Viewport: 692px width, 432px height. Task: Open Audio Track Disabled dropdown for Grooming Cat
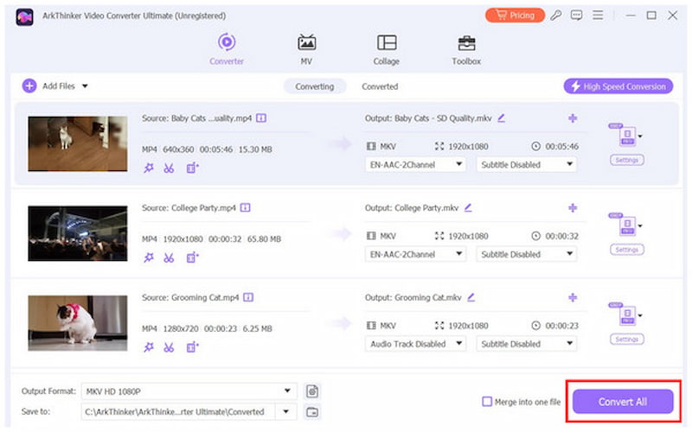point(415,344)
